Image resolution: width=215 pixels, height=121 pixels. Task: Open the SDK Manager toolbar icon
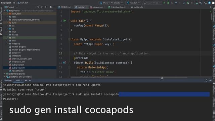click(201, 3)
